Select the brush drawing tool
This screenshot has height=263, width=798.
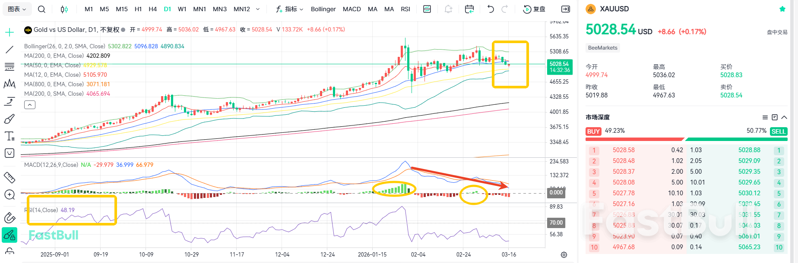pos(9,119)
